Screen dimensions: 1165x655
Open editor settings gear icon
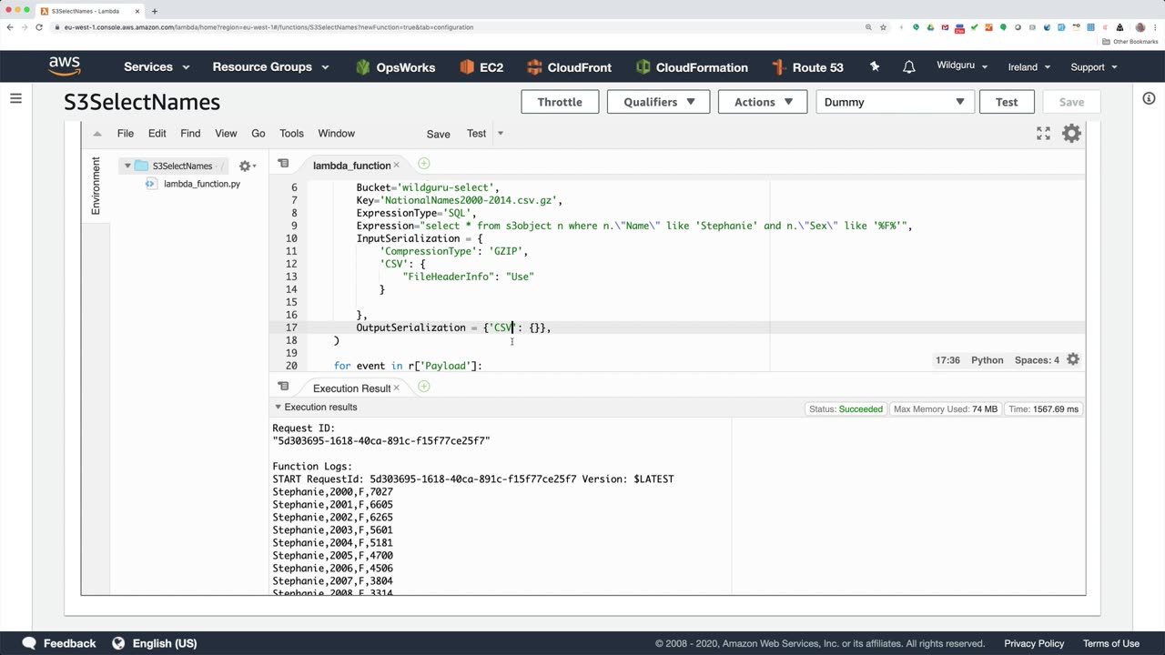tap(1071, 134)
